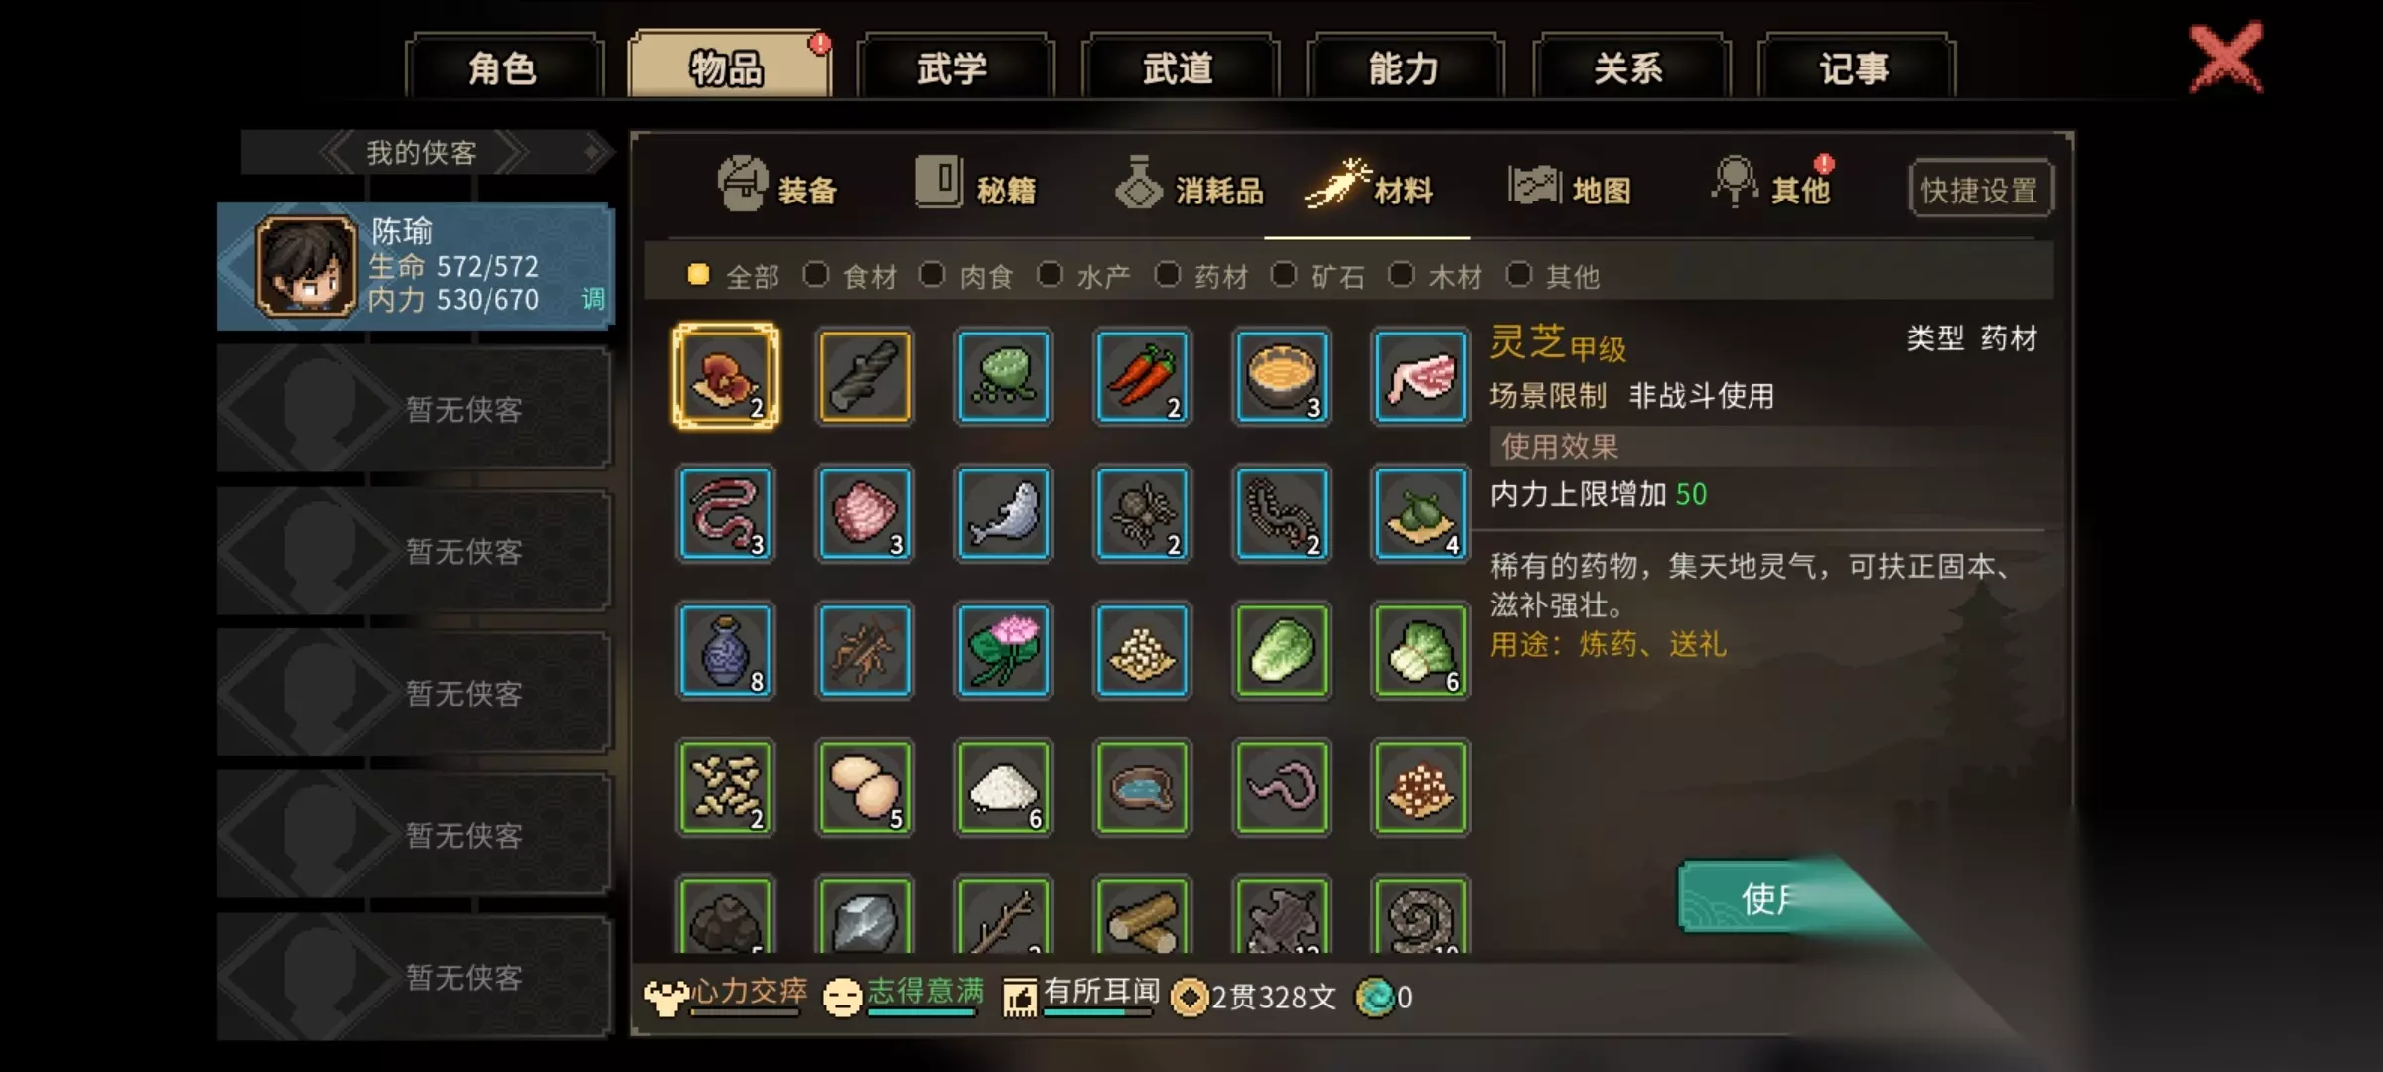Select the eggs item
Image resolution: width=2383 pixels, height=1072 pixels.
(x=865, y=788)
